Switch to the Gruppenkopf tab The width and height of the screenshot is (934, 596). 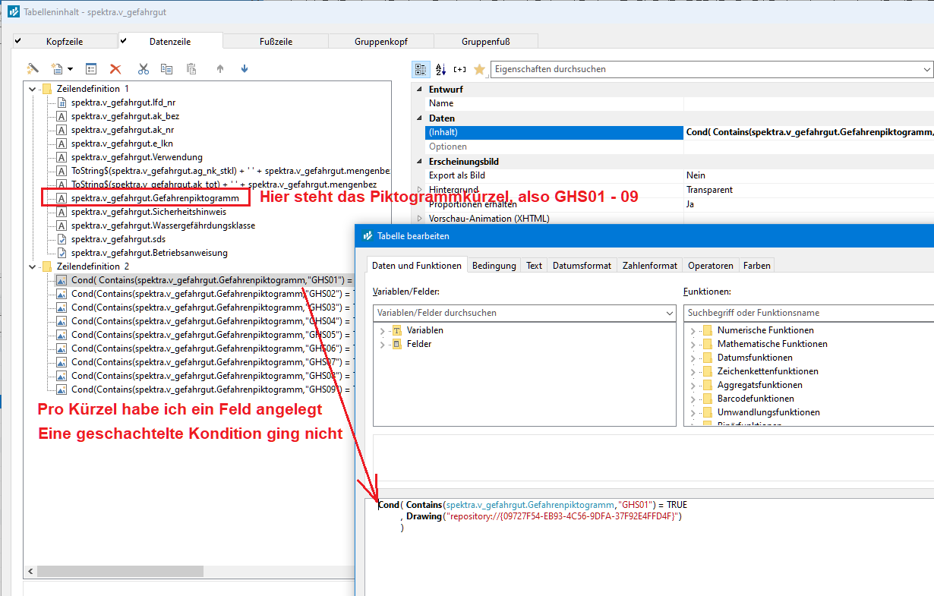pyautogui.click(x=380, y=42)
